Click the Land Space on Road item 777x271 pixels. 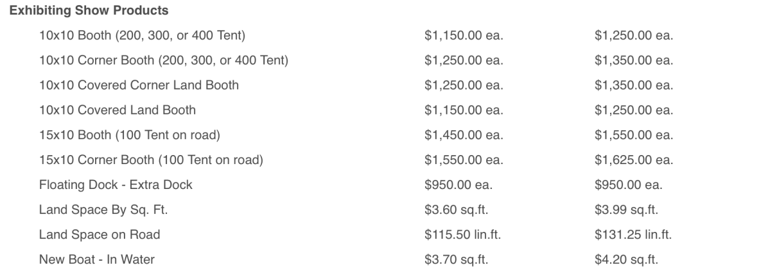pos(100,234)
